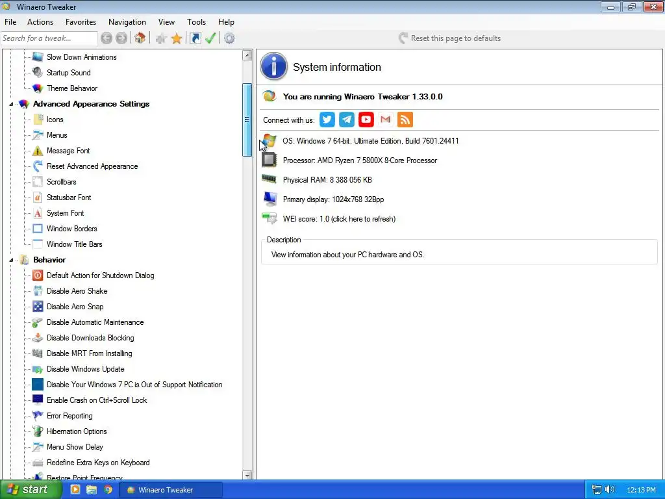Click the back navigation arrow in toolbar
The width and height of the screenshot is (665, 499).
pyautogui.click(x=107, y=38)
